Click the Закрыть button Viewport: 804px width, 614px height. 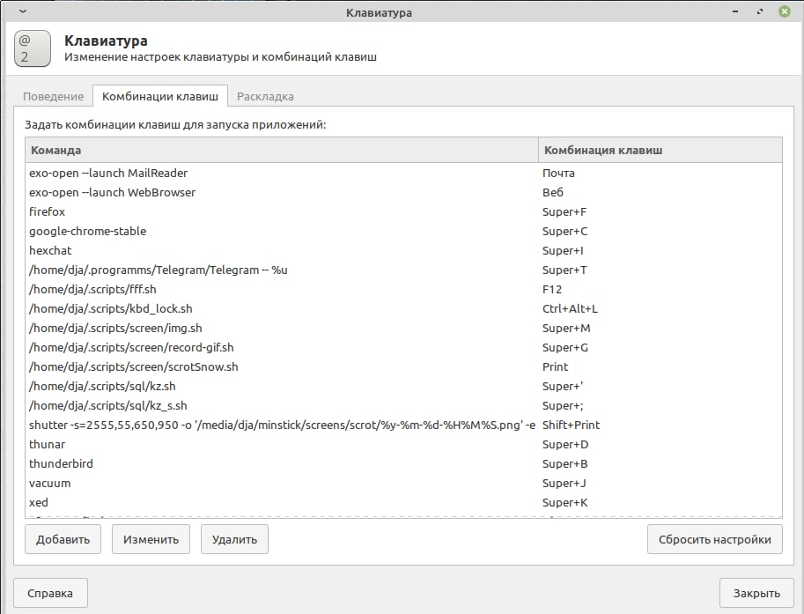(x=756, y=593)
